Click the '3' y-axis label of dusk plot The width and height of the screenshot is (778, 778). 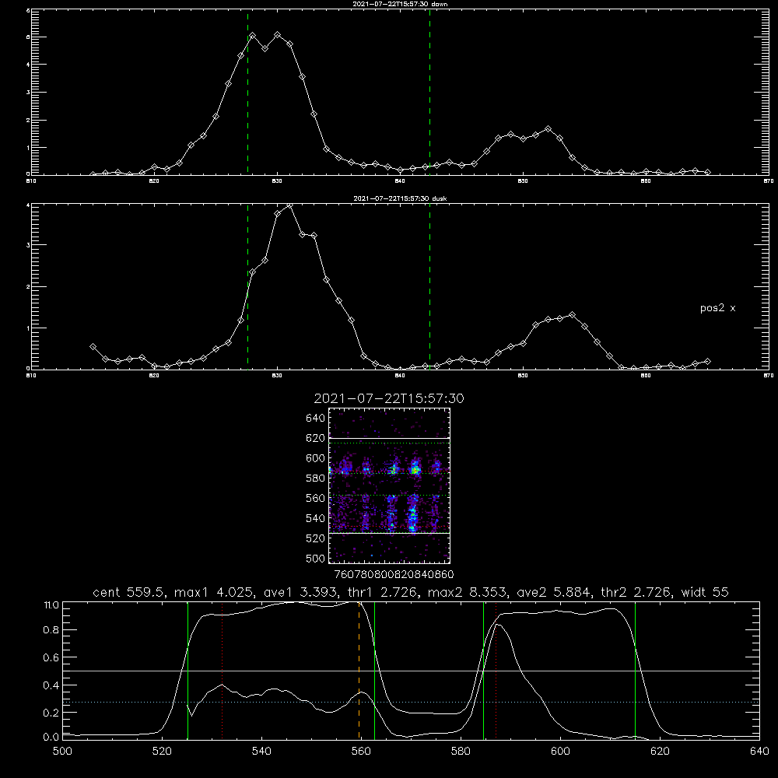coord(28,245)
